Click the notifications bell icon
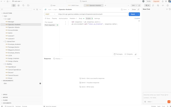The image size is (171, 107). click(x=163, y=1)
